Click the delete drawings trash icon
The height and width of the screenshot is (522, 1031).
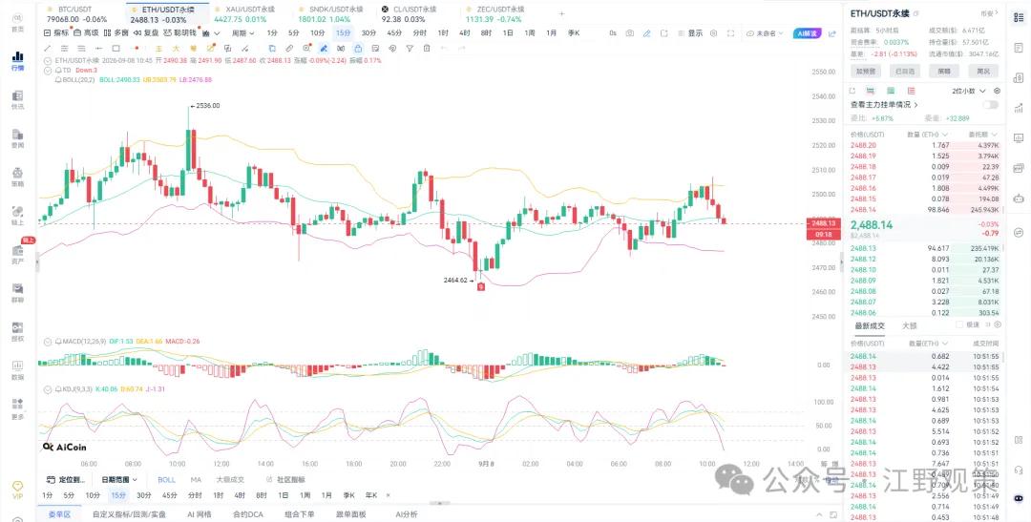(x=427, y=48)
